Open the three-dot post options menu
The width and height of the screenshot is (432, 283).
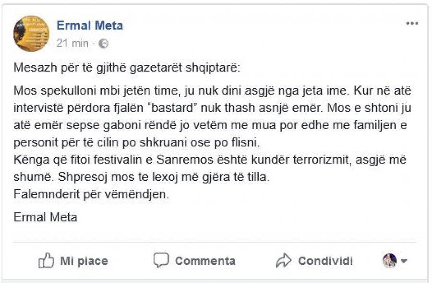(412, 24)
